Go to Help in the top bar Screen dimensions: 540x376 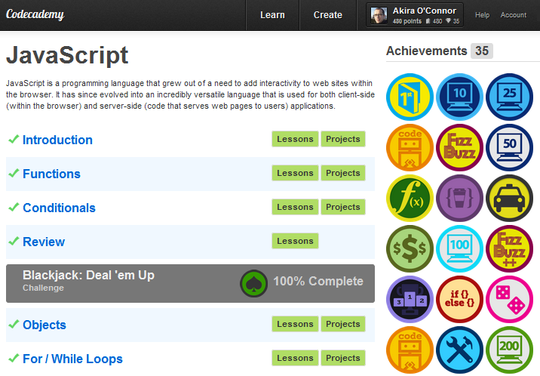(x=482, y=15)
